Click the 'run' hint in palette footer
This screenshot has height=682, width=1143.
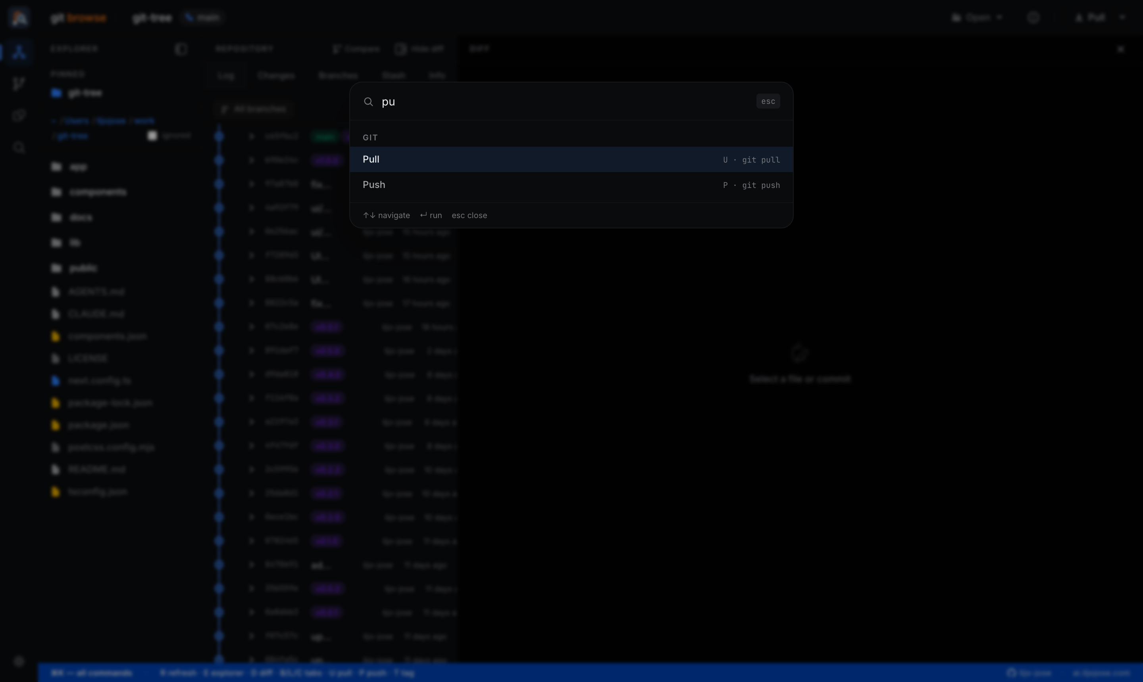[431, 215]
